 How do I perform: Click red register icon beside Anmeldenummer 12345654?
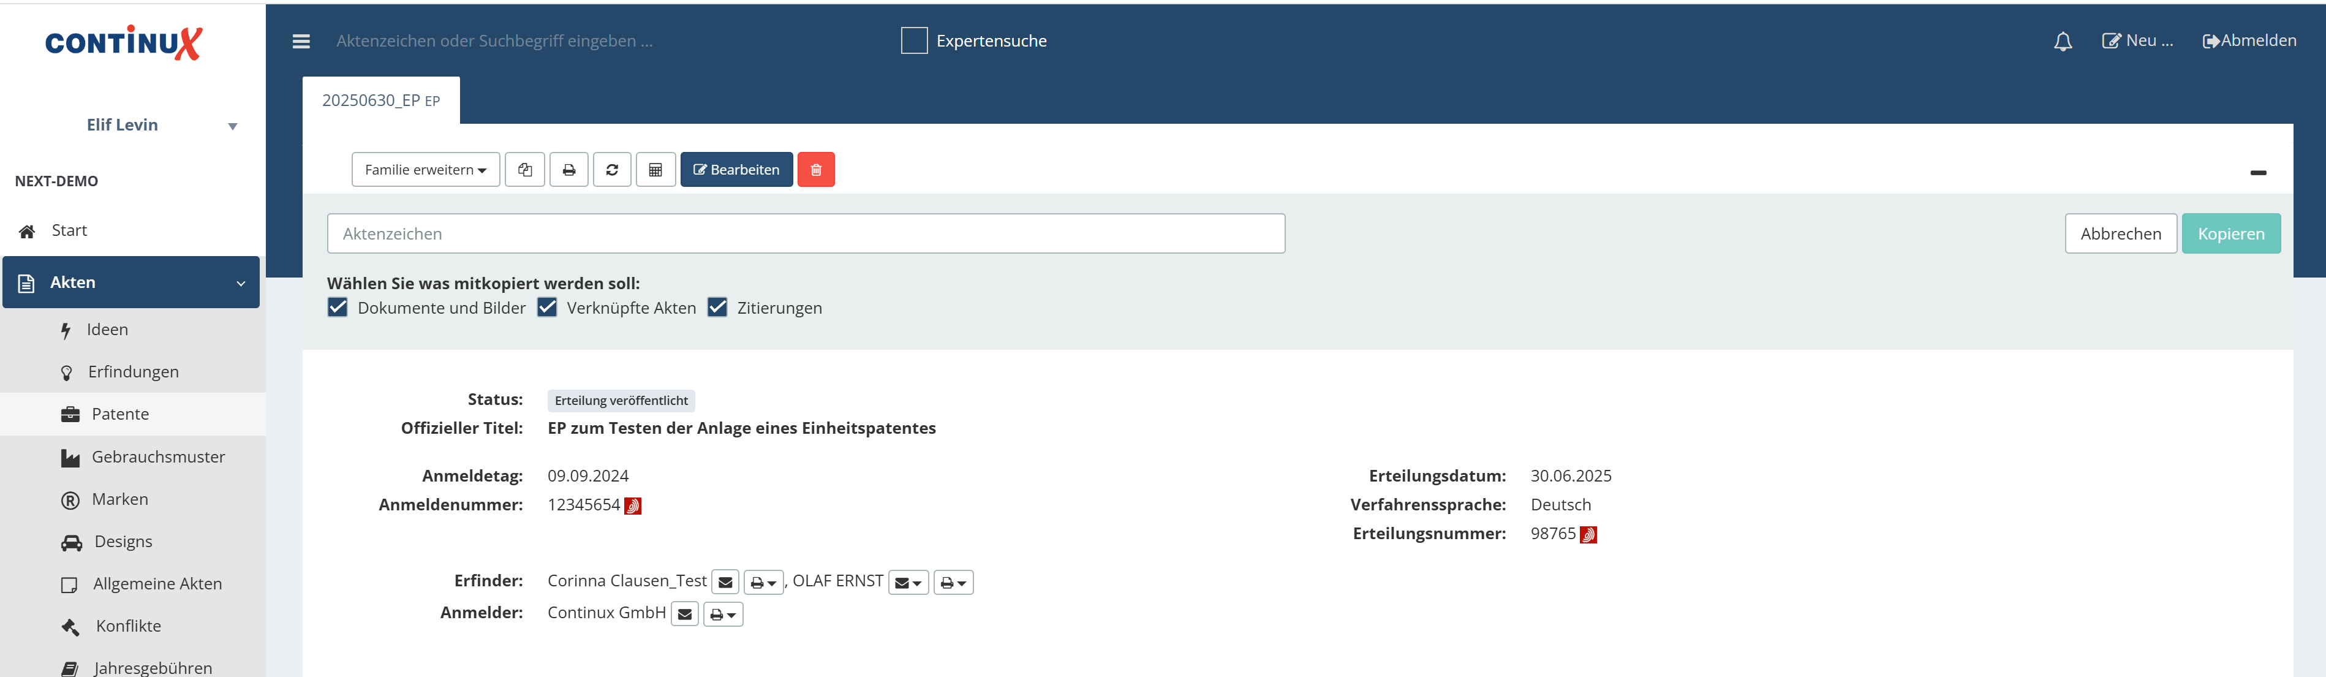tap(633, 507)
